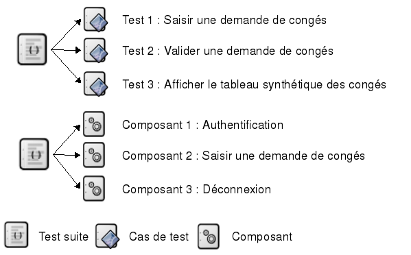
Task: Select 'Test 3 : Afficher le tableau synthétique' label
Action: (x=255, y=85)
